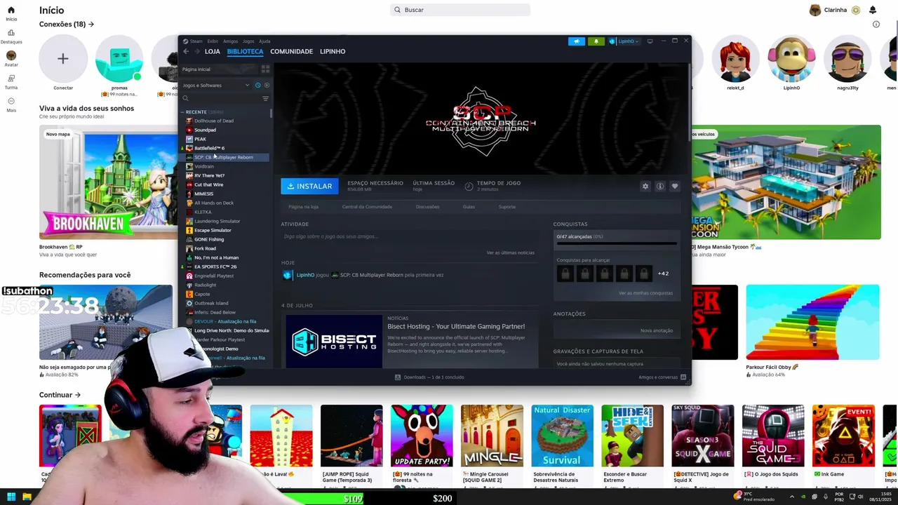
Task: Toggle sort by recent activity clock icon
Action: click(x=257, y=85)
